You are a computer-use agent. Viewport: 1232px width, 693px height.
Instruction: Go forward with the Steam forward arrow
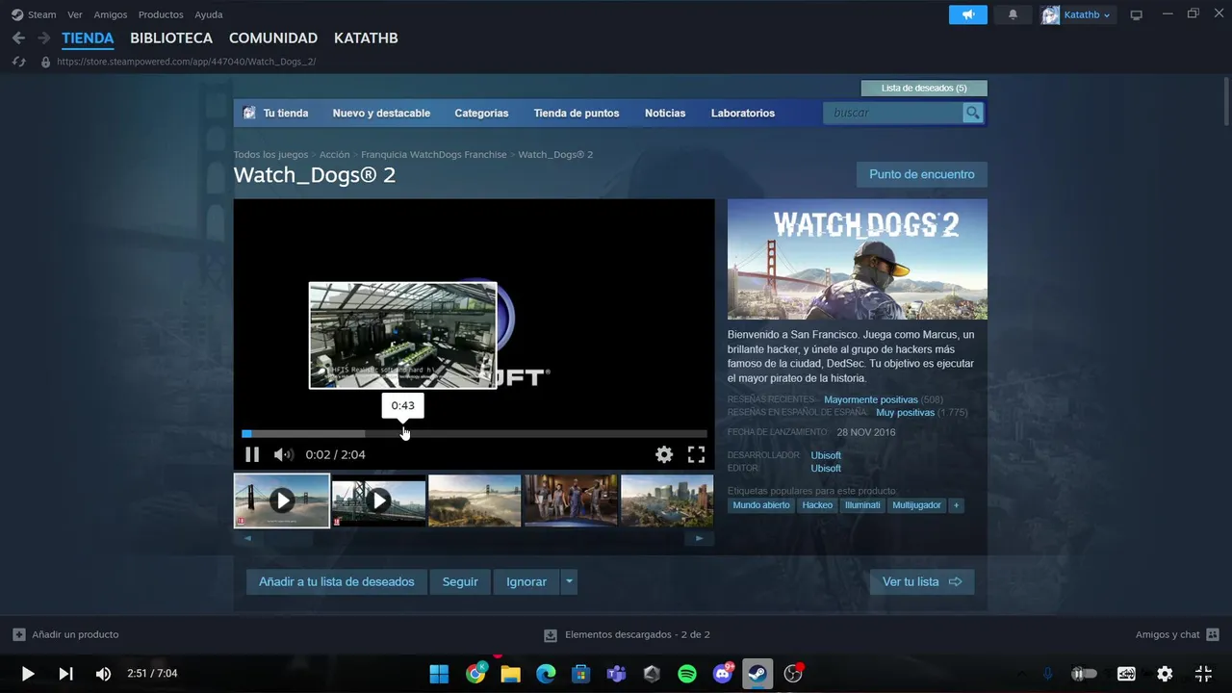pos(43,38)
